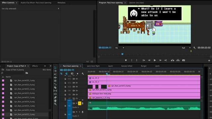Open Project panel menu
The width and height of the screenshot is (212, 119).
point(28,66)
